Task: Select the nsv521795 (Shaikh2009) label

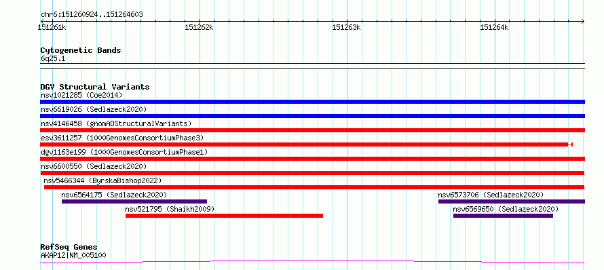Action: click(x=170, y=209)
